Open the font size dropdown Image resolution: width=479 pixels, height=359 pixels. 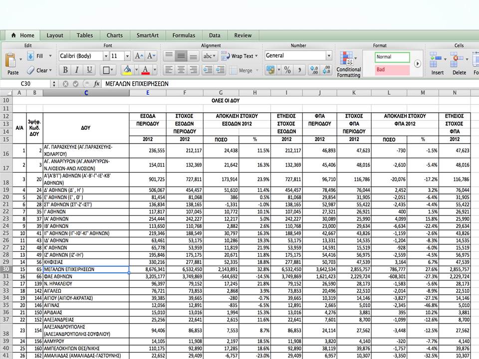[x=127, y=56]
